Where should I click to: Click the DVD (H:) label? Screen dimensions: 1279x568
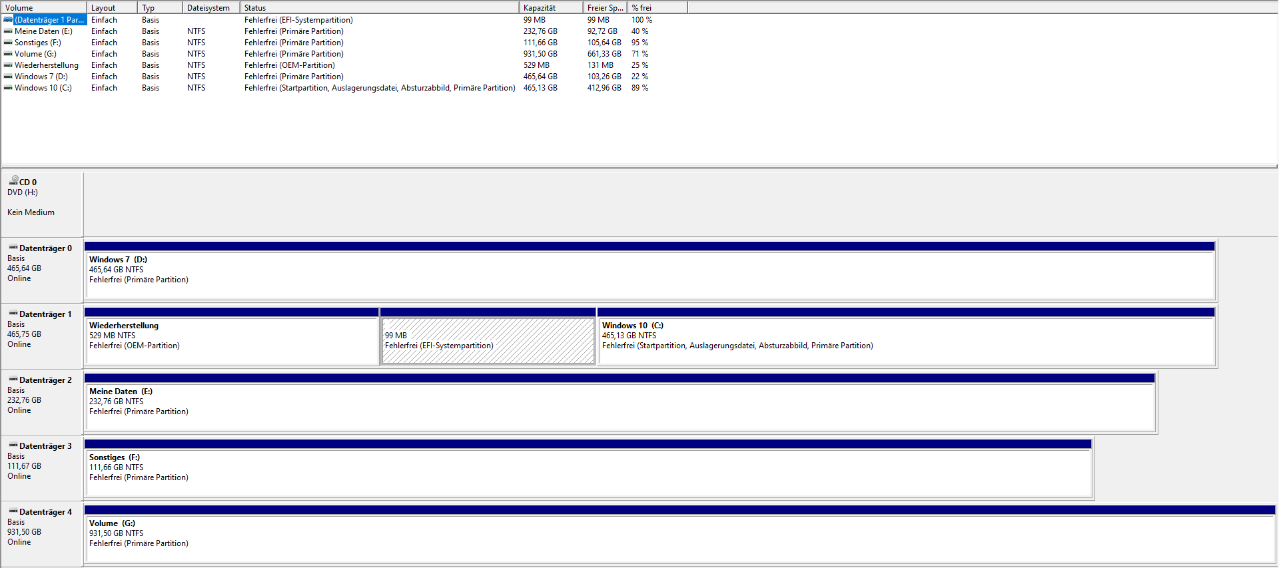click(x=23, y=192)
